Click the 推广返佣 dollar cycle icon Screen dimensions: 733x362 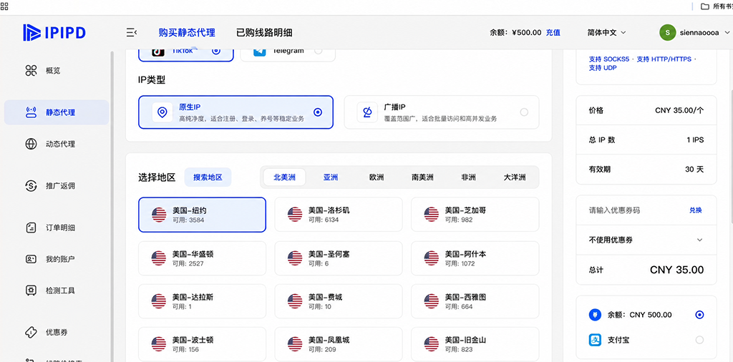[31, 186]
